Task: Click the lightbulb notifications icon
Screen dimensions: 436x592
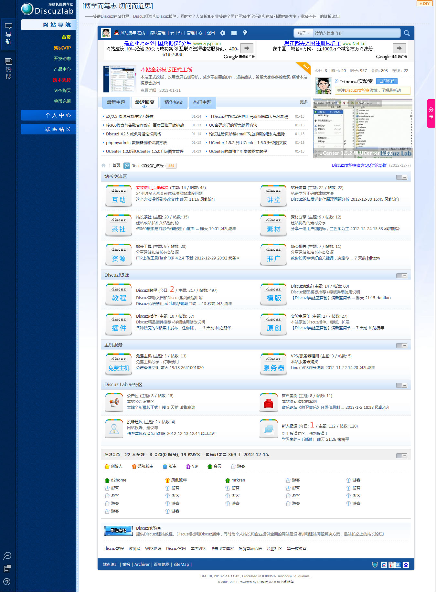Action: (x=245, y=33)
